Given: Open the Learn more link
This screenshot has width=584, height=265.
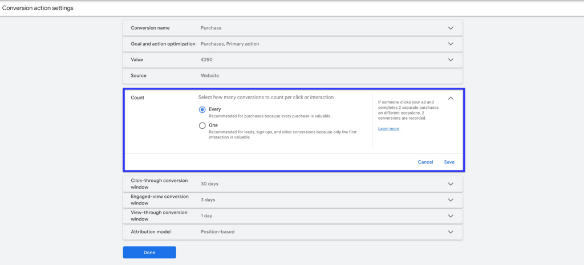Looking at the screenshot, I should point(388,129).
